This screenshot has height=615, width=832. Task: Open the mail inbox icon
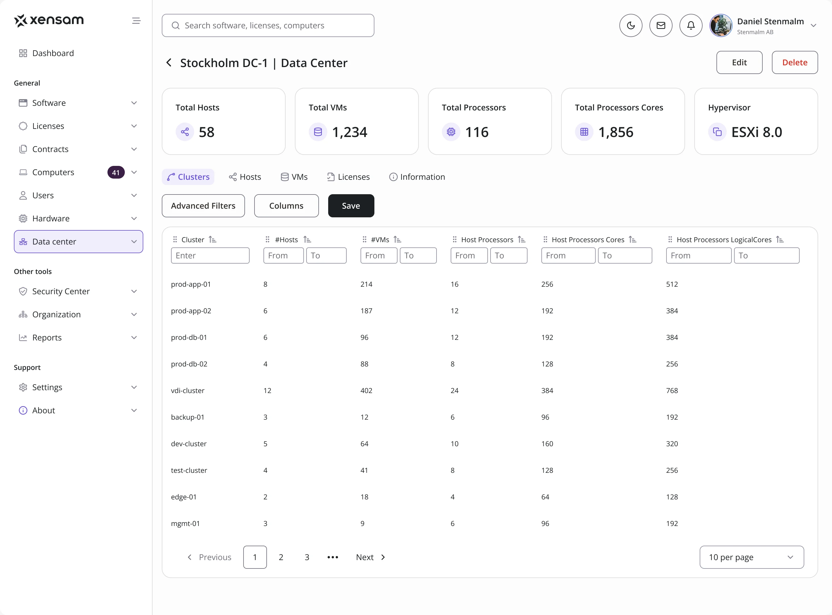point(661,25)
